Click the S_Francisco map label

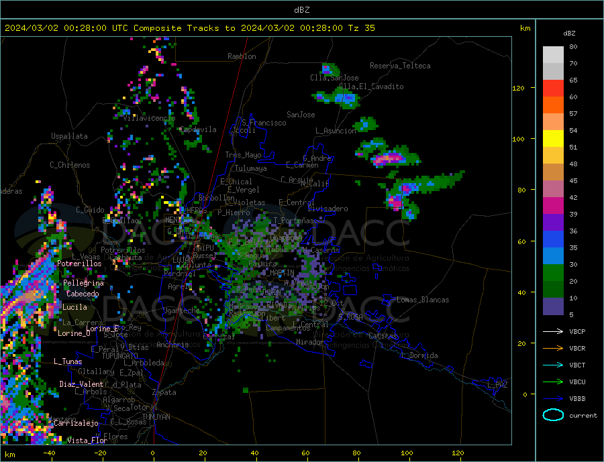click(x=264, y=123)
